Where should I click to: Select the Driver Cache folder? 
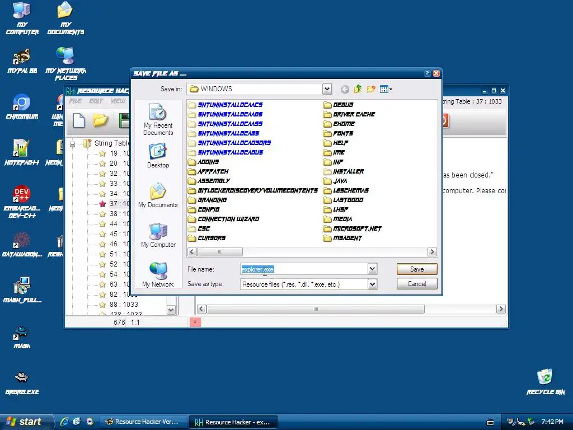[x=349, y=114]
